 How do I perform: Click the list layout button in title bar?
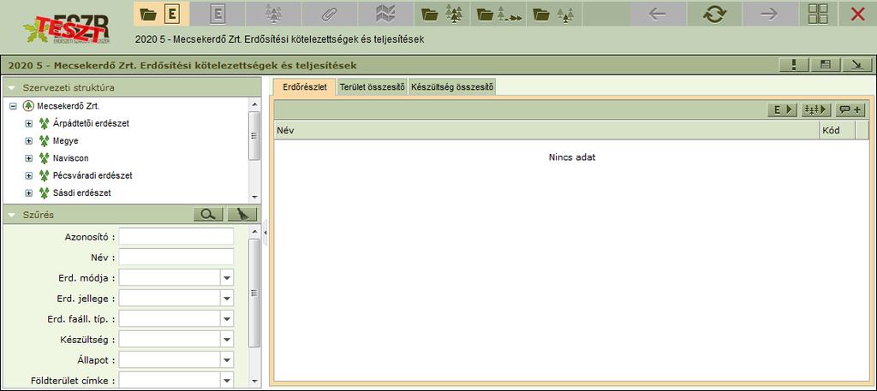(825, 65)
